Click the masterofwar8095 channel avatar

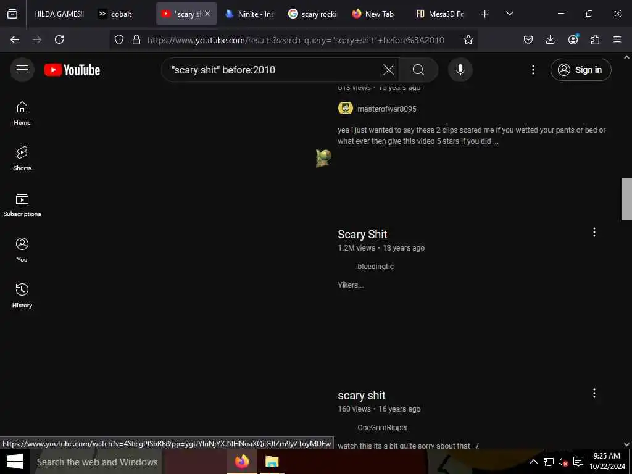point(346,109)
